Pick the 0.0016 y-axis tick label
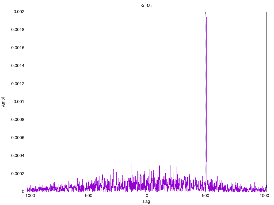 pos(18,48)
